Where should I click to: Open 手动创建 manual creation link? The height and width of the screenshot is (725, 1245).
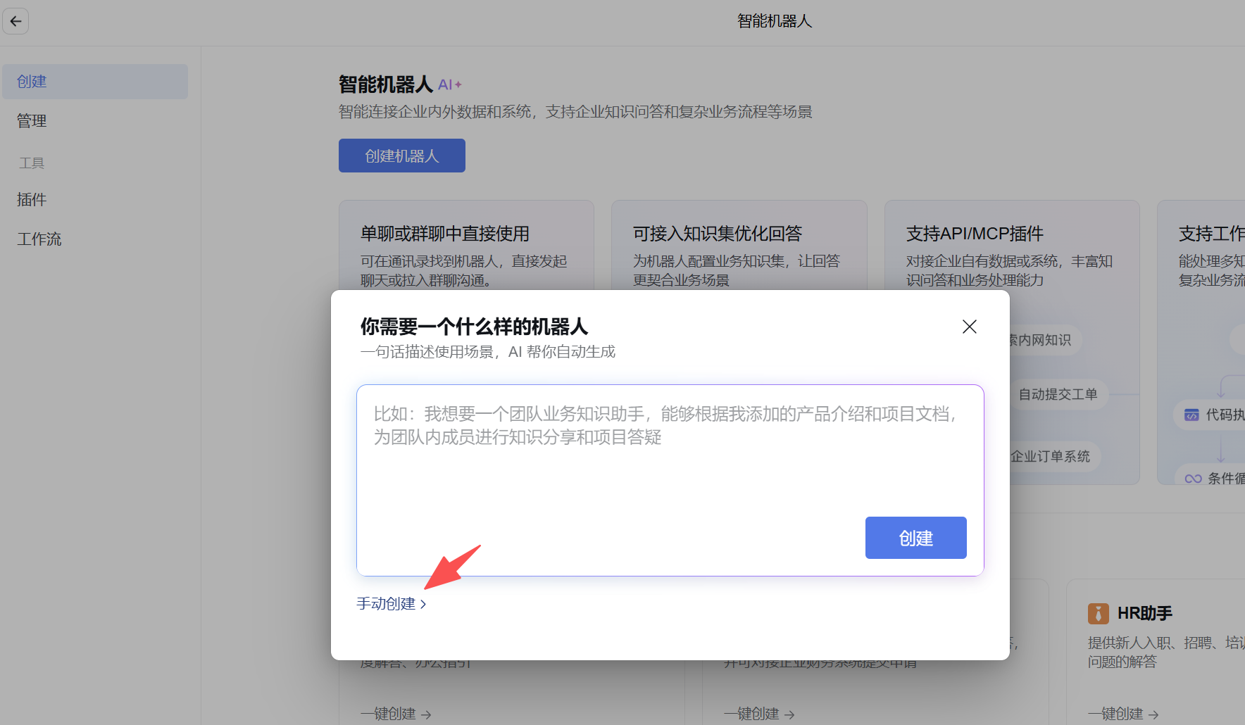(391, 604)
